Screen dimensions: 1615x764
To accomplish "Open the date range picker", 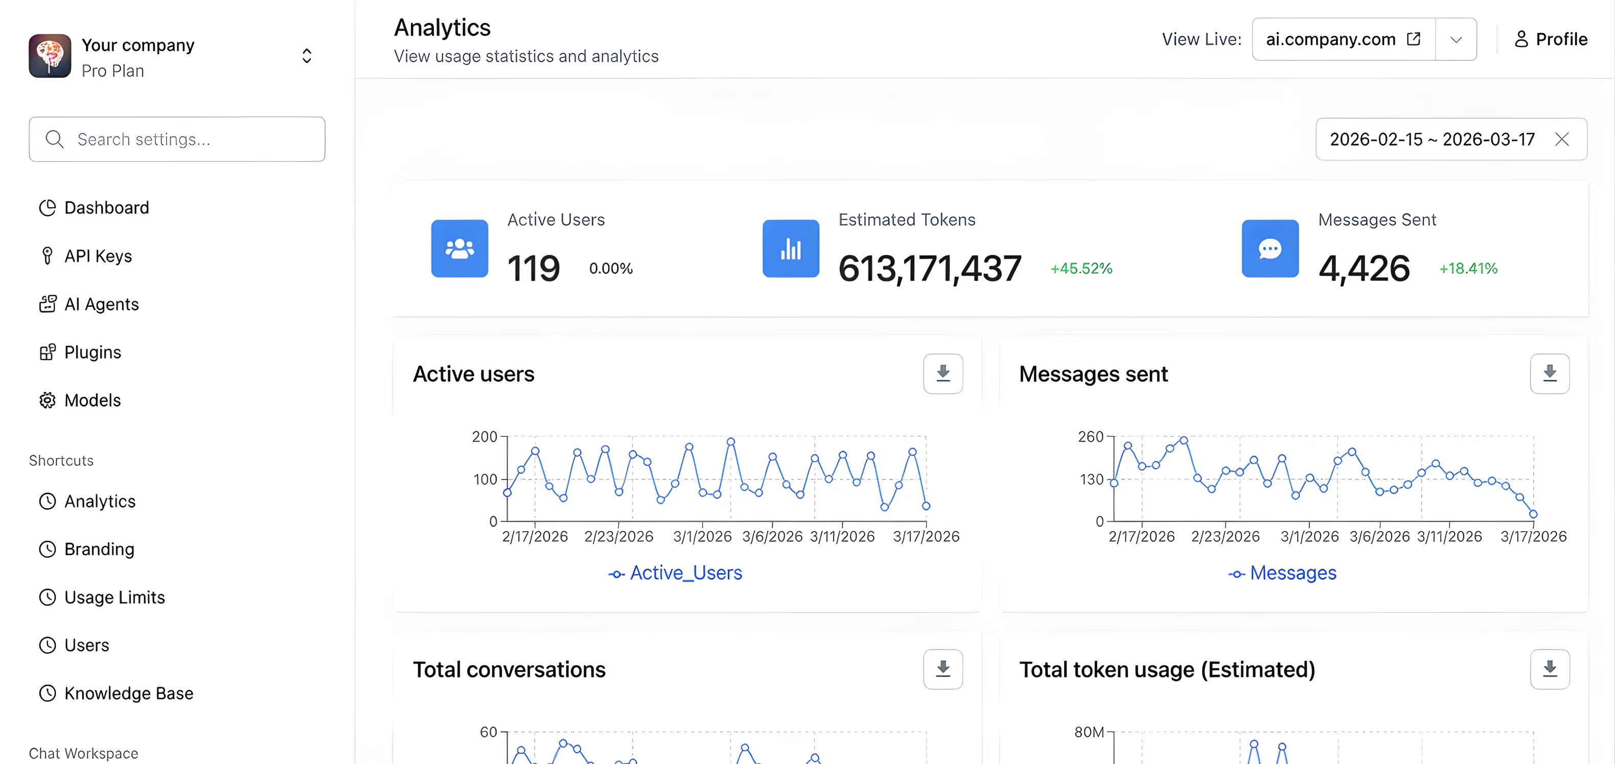I will click(1432, 139).
